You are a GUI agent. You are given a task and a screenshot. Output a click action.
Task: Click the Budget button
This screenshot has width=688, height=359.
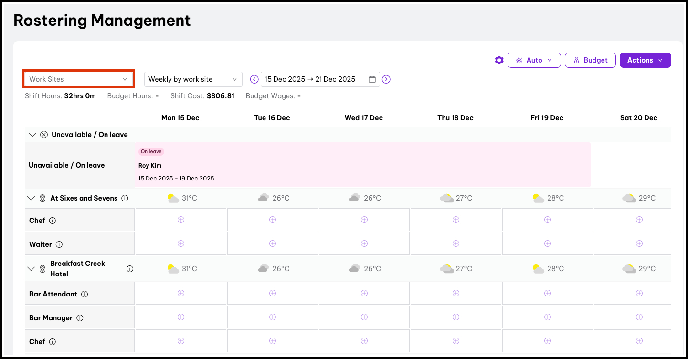tap(590, 60)
